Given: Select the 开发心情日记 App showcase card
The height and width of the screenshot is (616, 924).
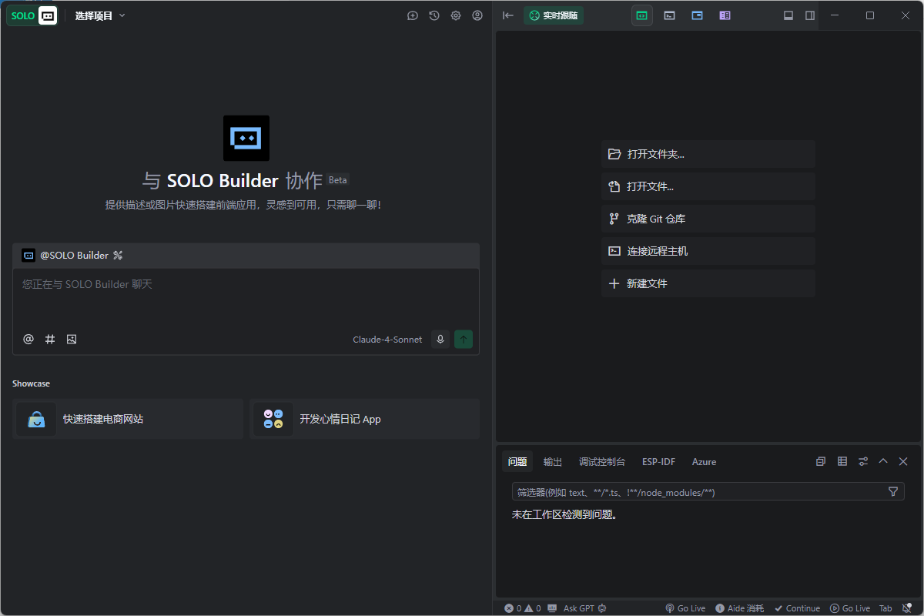Looking at the screenshot, I should [364, 419].
